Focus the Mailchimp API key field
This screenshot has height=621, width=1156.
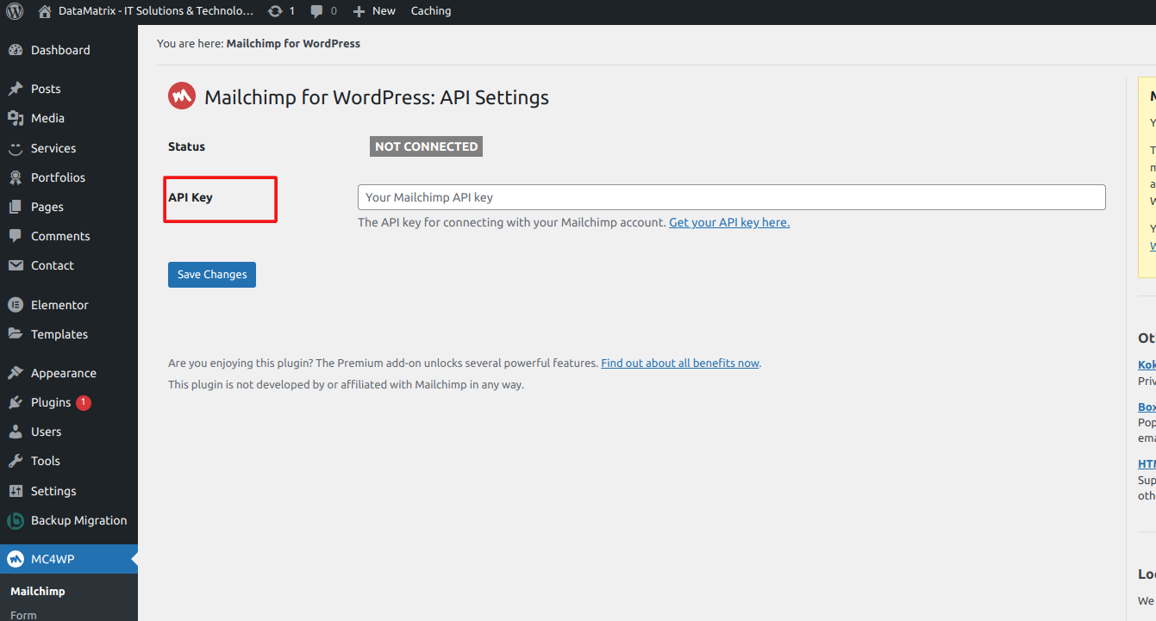coord(732,197)
